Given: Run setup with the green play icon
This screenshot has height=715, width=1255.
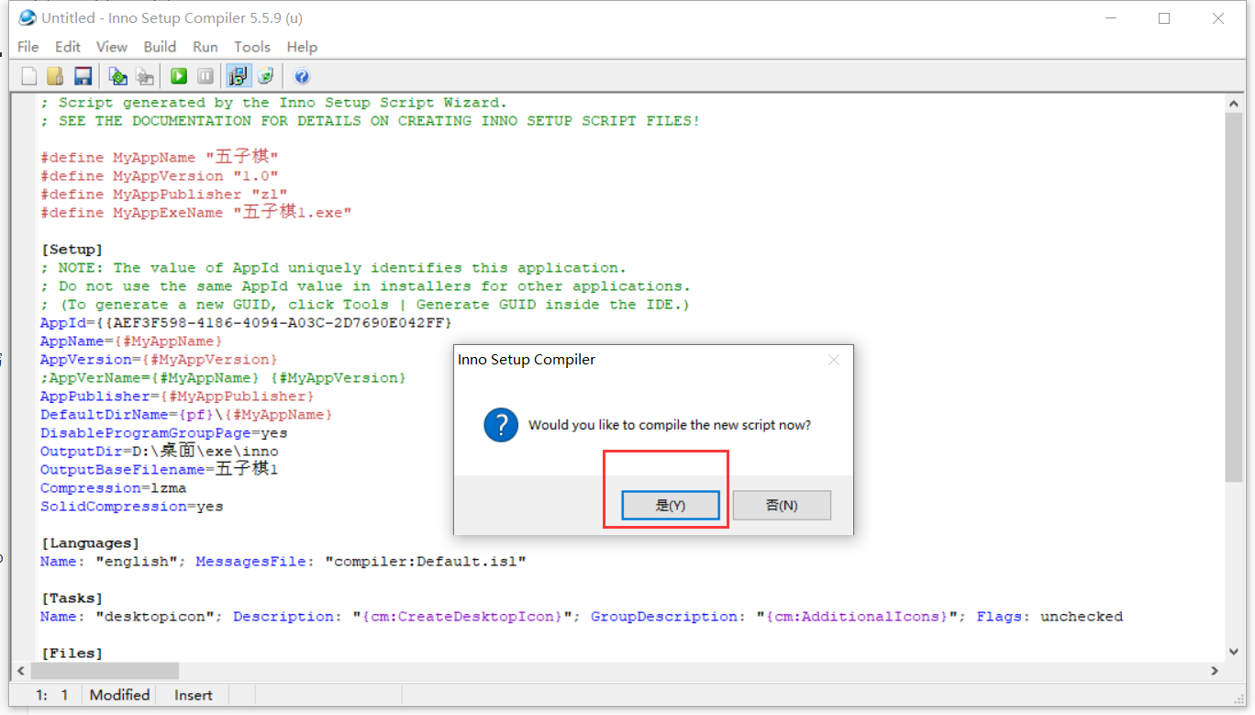Looking at the screenshot, I should tap(179, 76).
